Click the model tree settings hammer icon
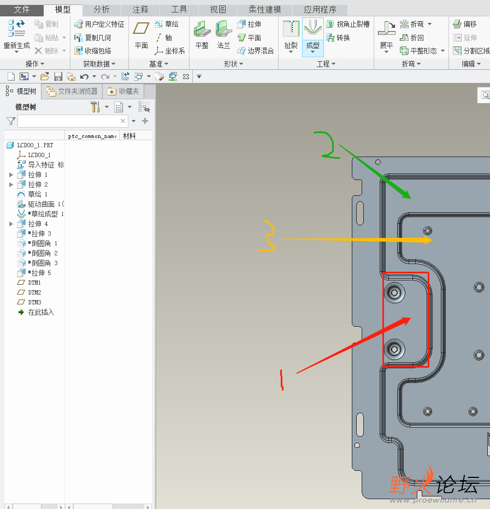Viewport: 490px width, 509px height. [95, 107]
